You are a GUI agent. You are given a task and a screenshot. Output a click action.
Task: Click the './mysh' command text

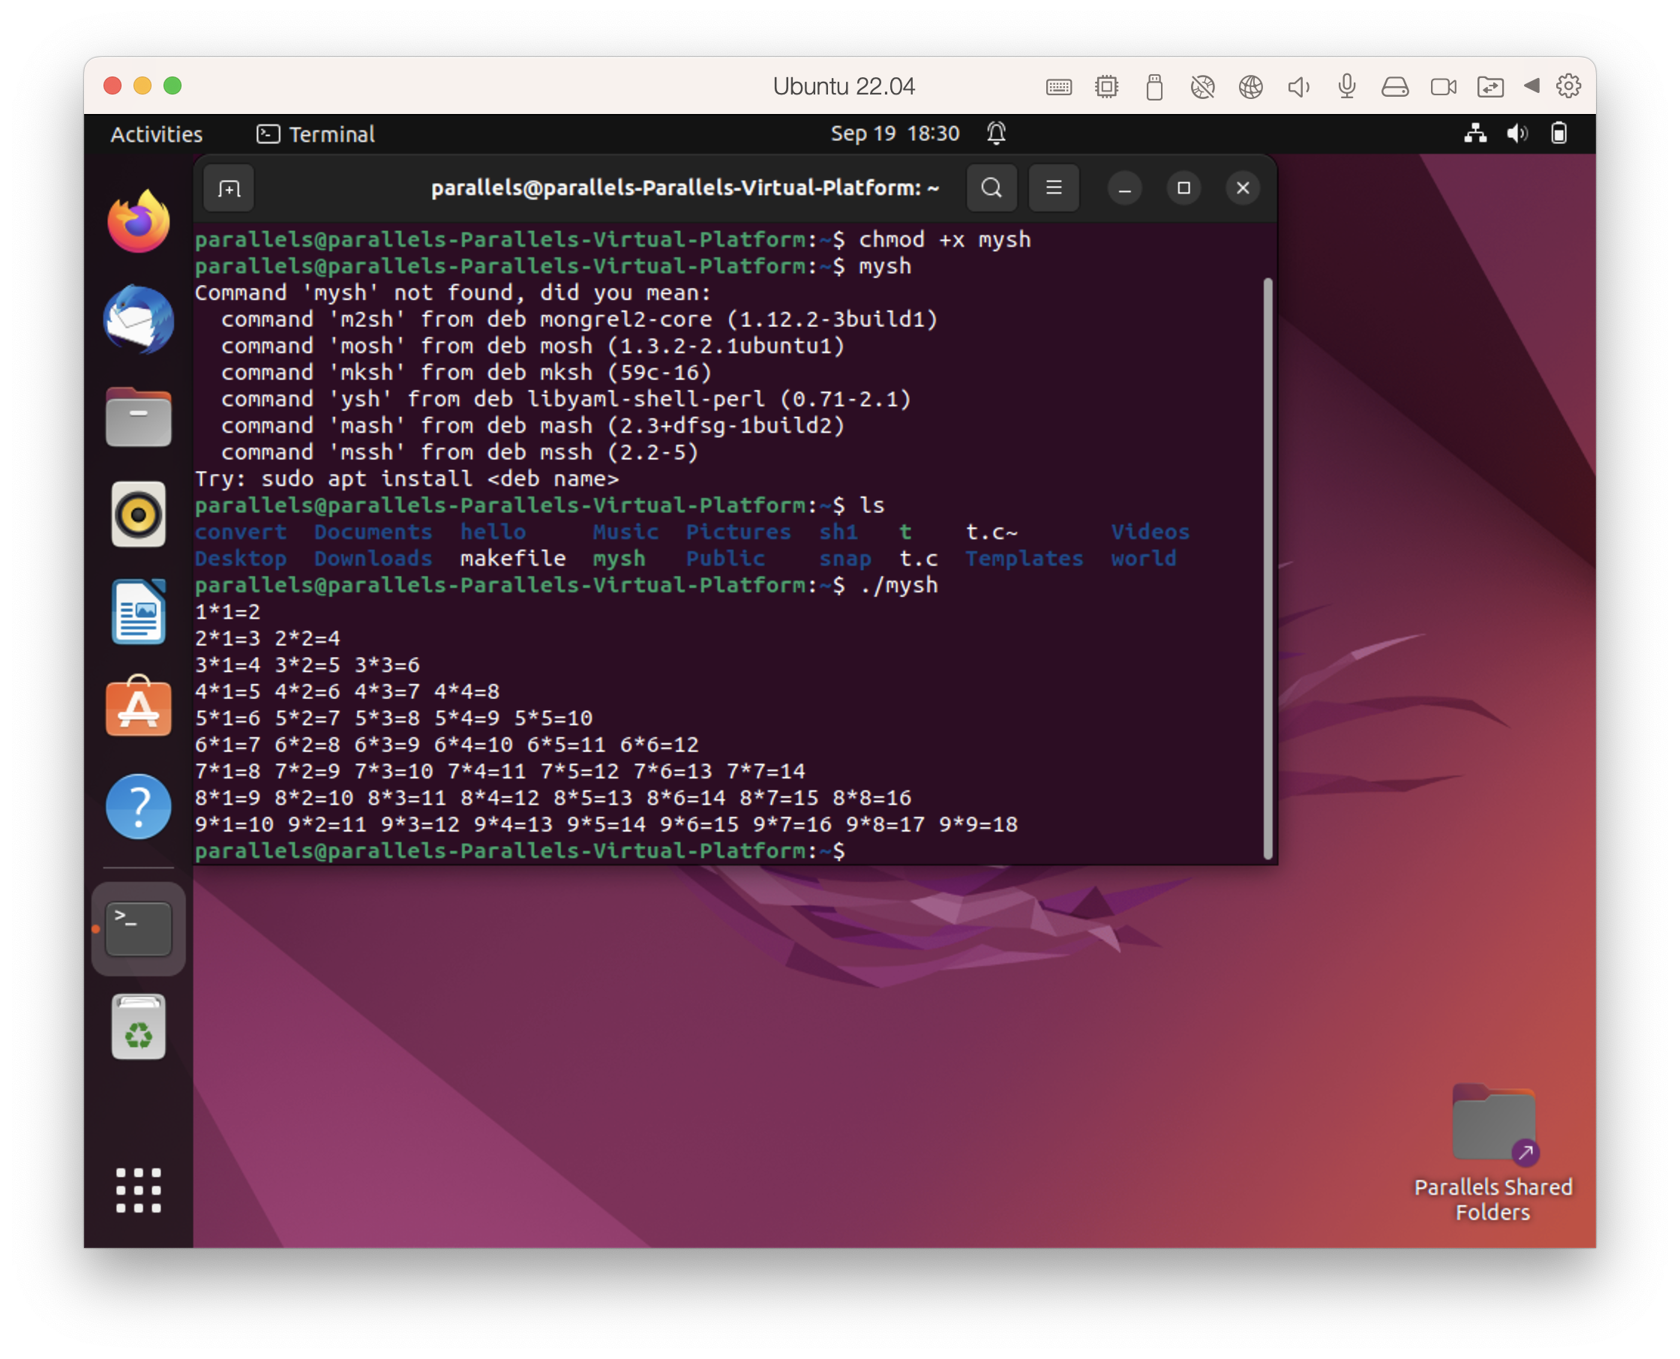[898, 585]
